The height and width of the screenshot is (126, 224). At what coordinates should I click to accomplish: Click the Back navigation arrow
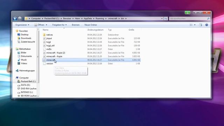click(15, 19)
